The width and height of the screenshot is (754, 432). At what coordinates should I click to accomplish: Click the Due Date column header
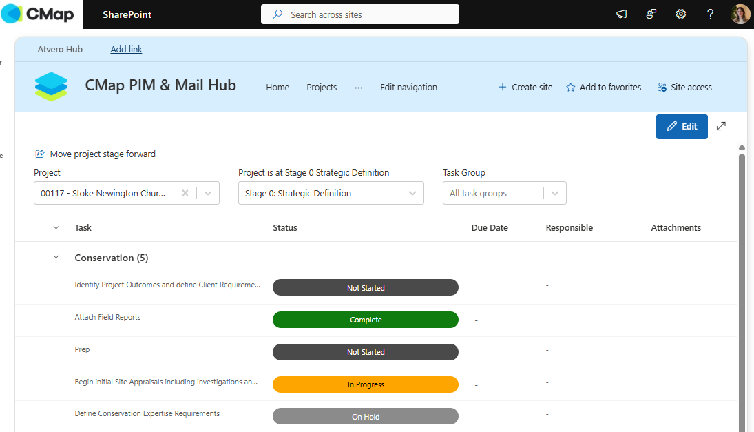point(490,227)
